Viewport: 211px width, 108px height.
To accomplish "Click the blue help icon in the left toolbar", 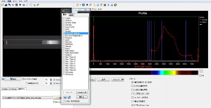I will coord(24,5).
